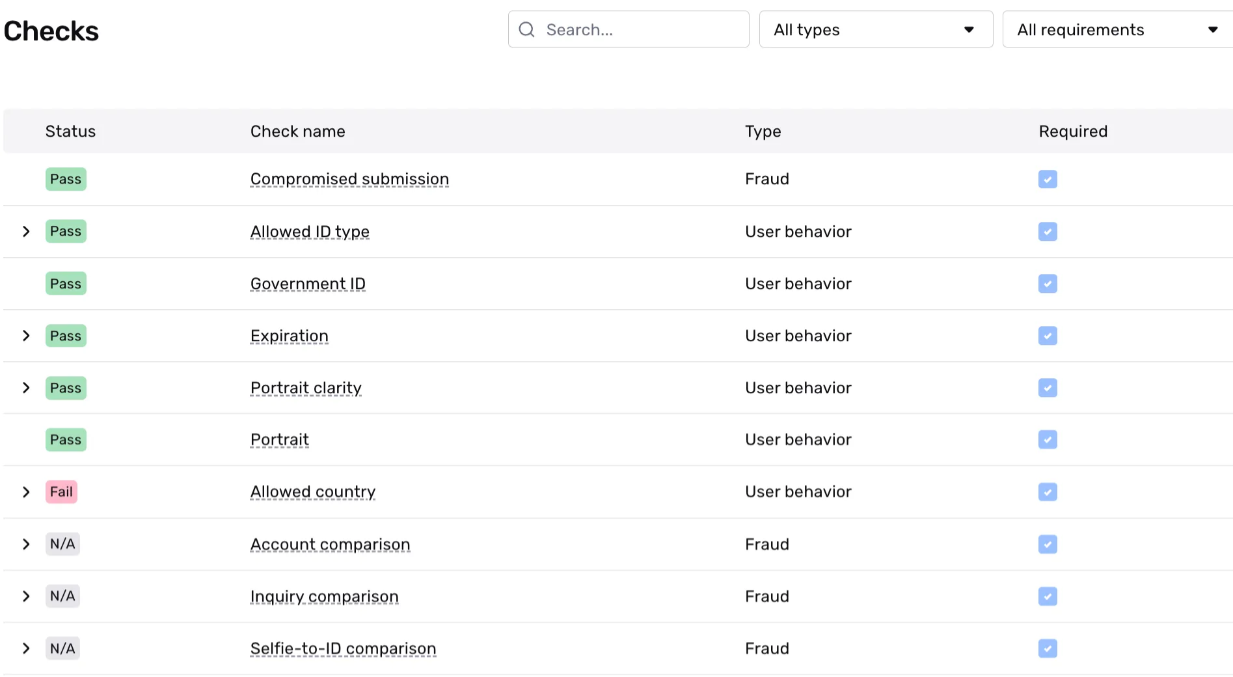Viewport: 1233px width, 677px height.
Task: Click the N/A badge for Inquiry comparison
Action: (x=62, y=596)
